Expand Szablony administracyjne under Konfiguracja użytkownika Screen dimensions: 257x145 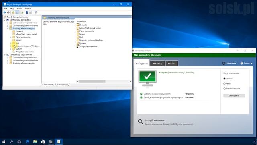point(8,63)
